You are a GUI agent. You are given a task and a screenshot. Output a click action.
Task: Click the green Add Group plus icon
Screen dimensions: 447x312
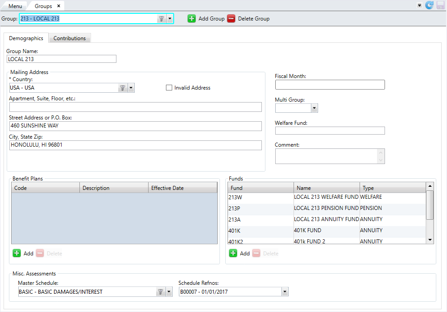tap(191, 19)
